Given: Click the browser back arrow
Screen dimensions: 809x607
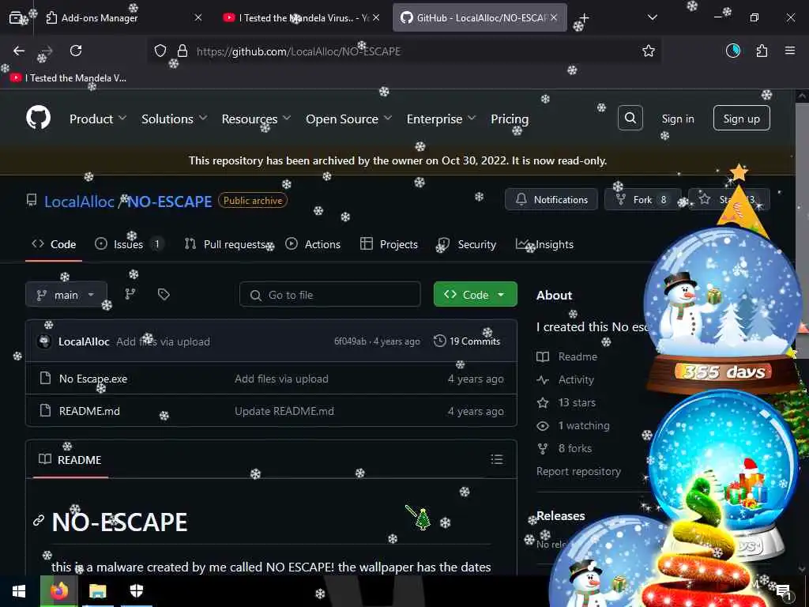Looking at the screenshot, I should (x=19, y=51).
